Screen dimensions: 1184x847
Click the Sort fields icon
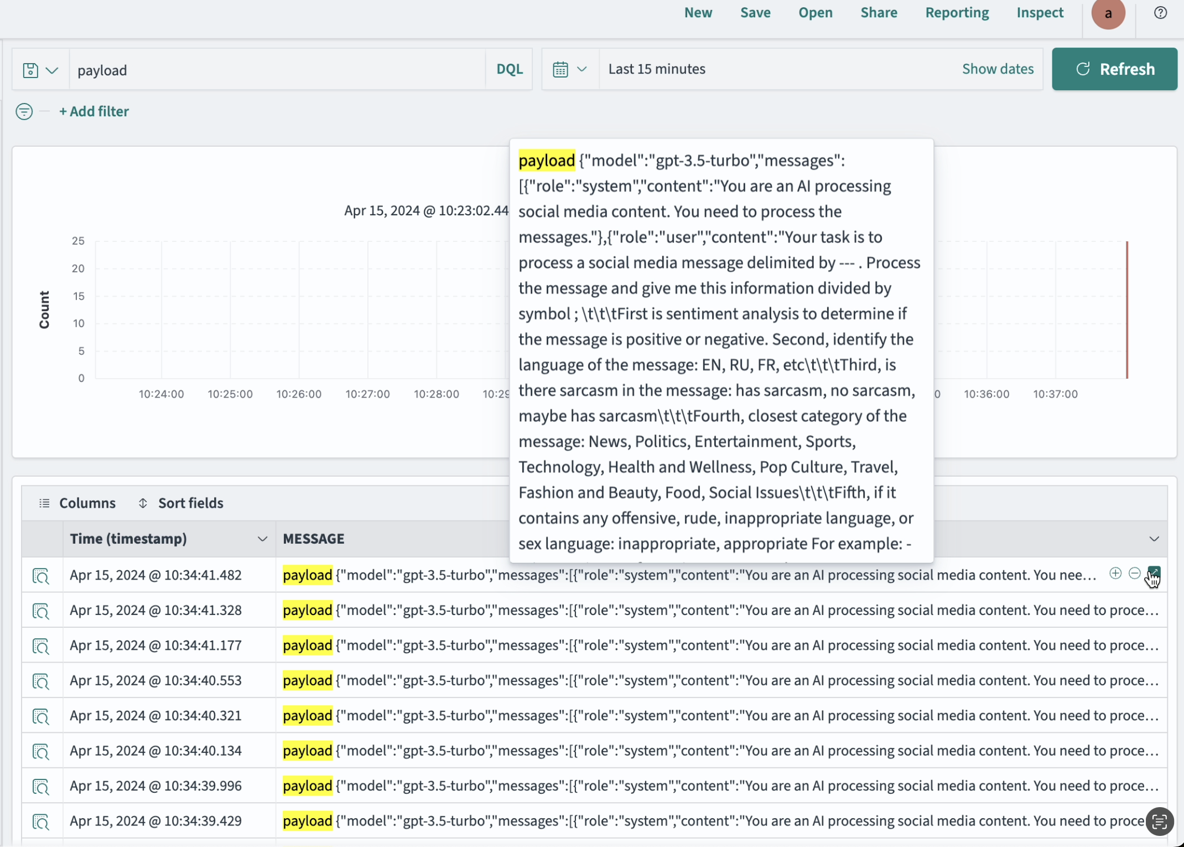[x=143, y=503]
